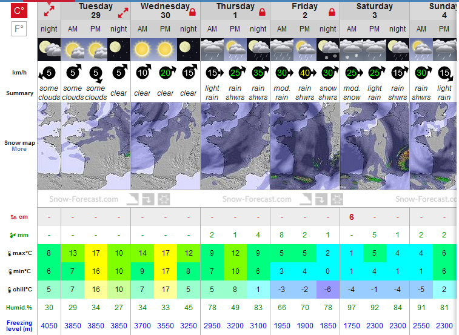Click the Thursday 1 lock icon
Screen dimensions: 459x335
(x=262, y=12)
